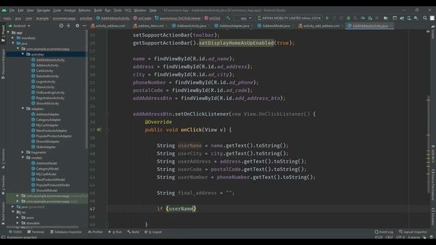Click the inspection eye indicator in the editor

pos(428,31)
